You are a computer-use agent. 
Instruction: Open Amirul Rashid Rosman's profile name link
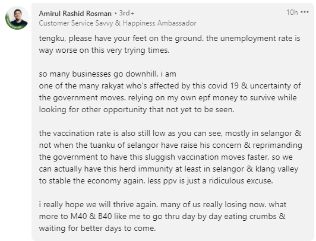[75, 14]
